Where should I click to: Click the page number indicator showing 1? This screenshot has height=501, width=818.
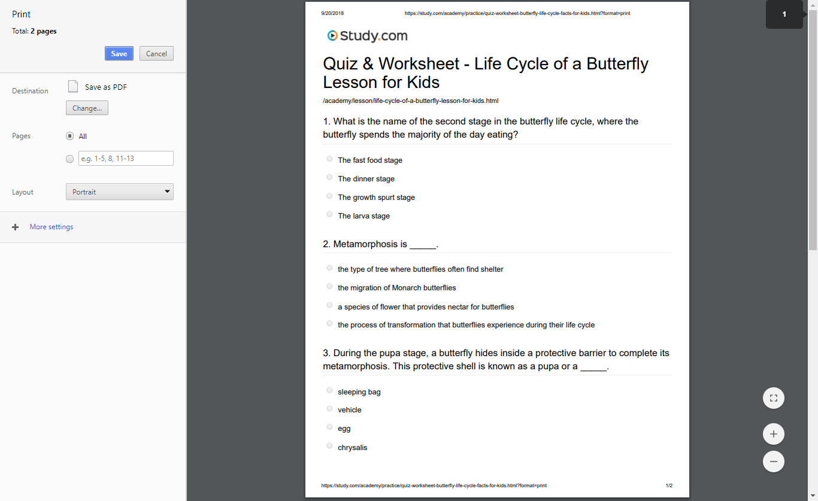(784, 14)
